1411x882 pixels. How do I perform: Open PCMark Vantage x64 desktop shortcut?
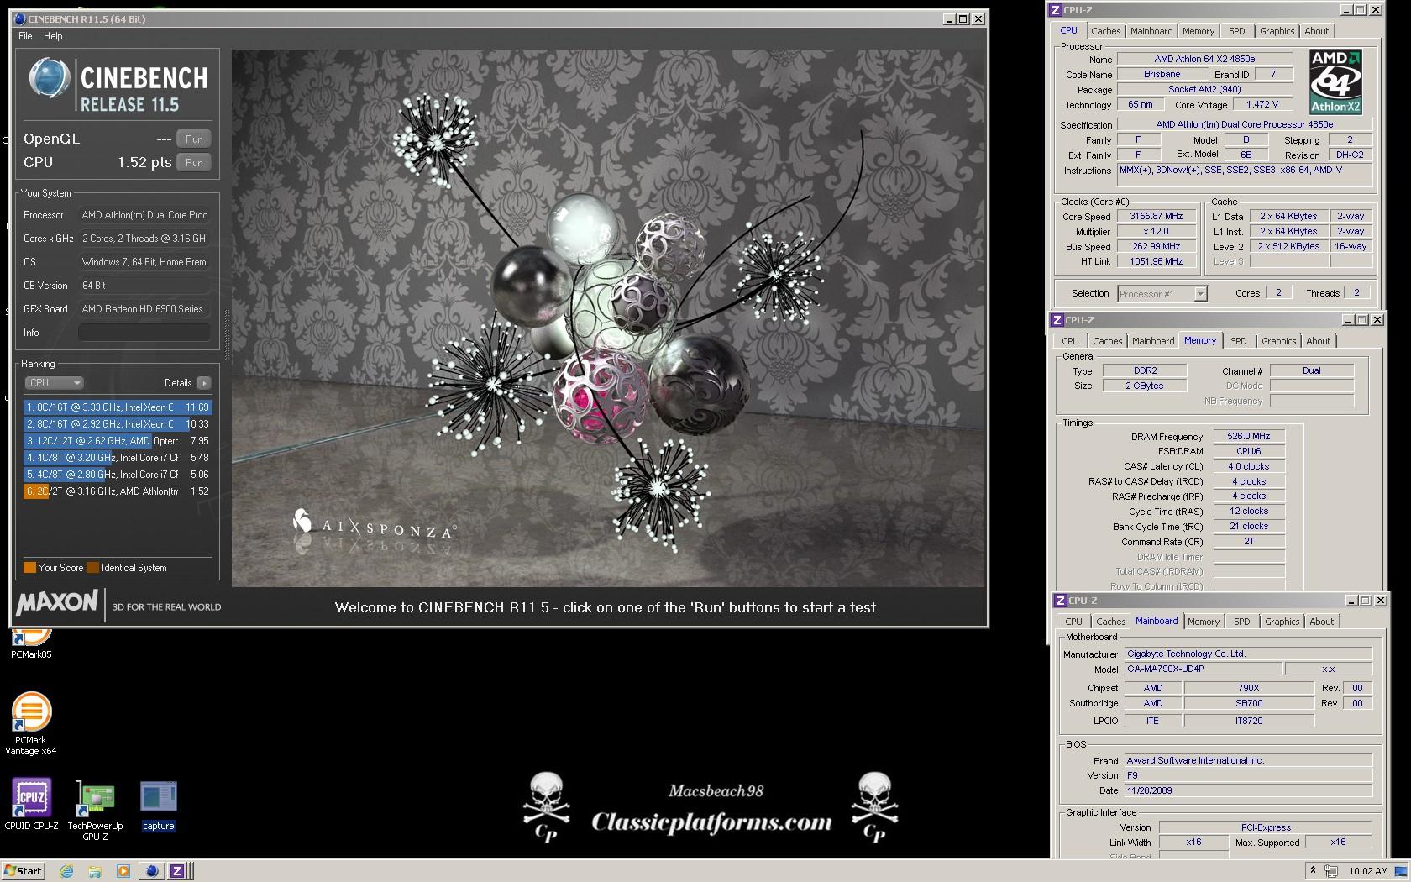(x=31, y=724)
